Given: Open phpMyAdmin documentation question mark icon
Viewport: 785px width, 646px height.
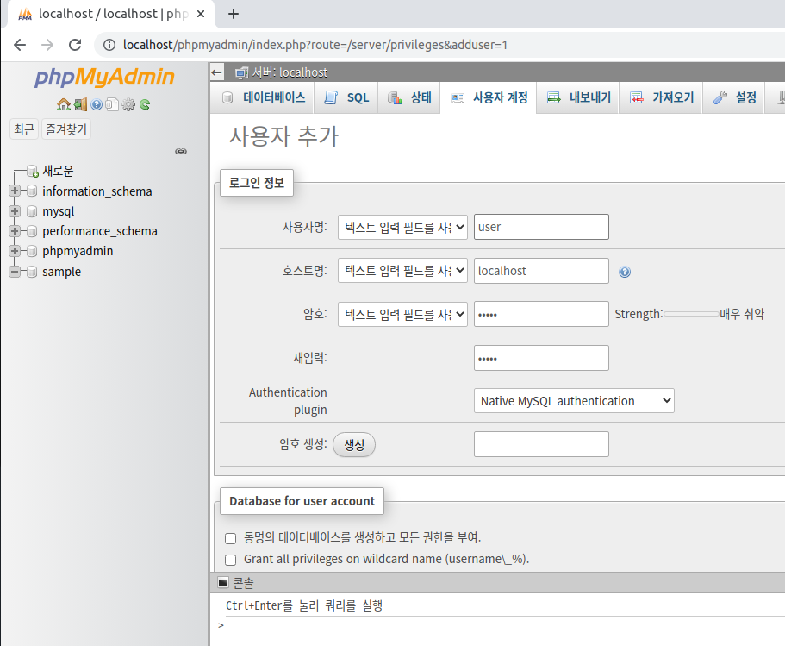Looking at the screenshot, I should (x=97, y=104).
